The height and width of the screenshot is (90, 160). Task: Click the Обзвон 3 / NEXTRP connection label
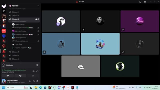coord(8,72)
